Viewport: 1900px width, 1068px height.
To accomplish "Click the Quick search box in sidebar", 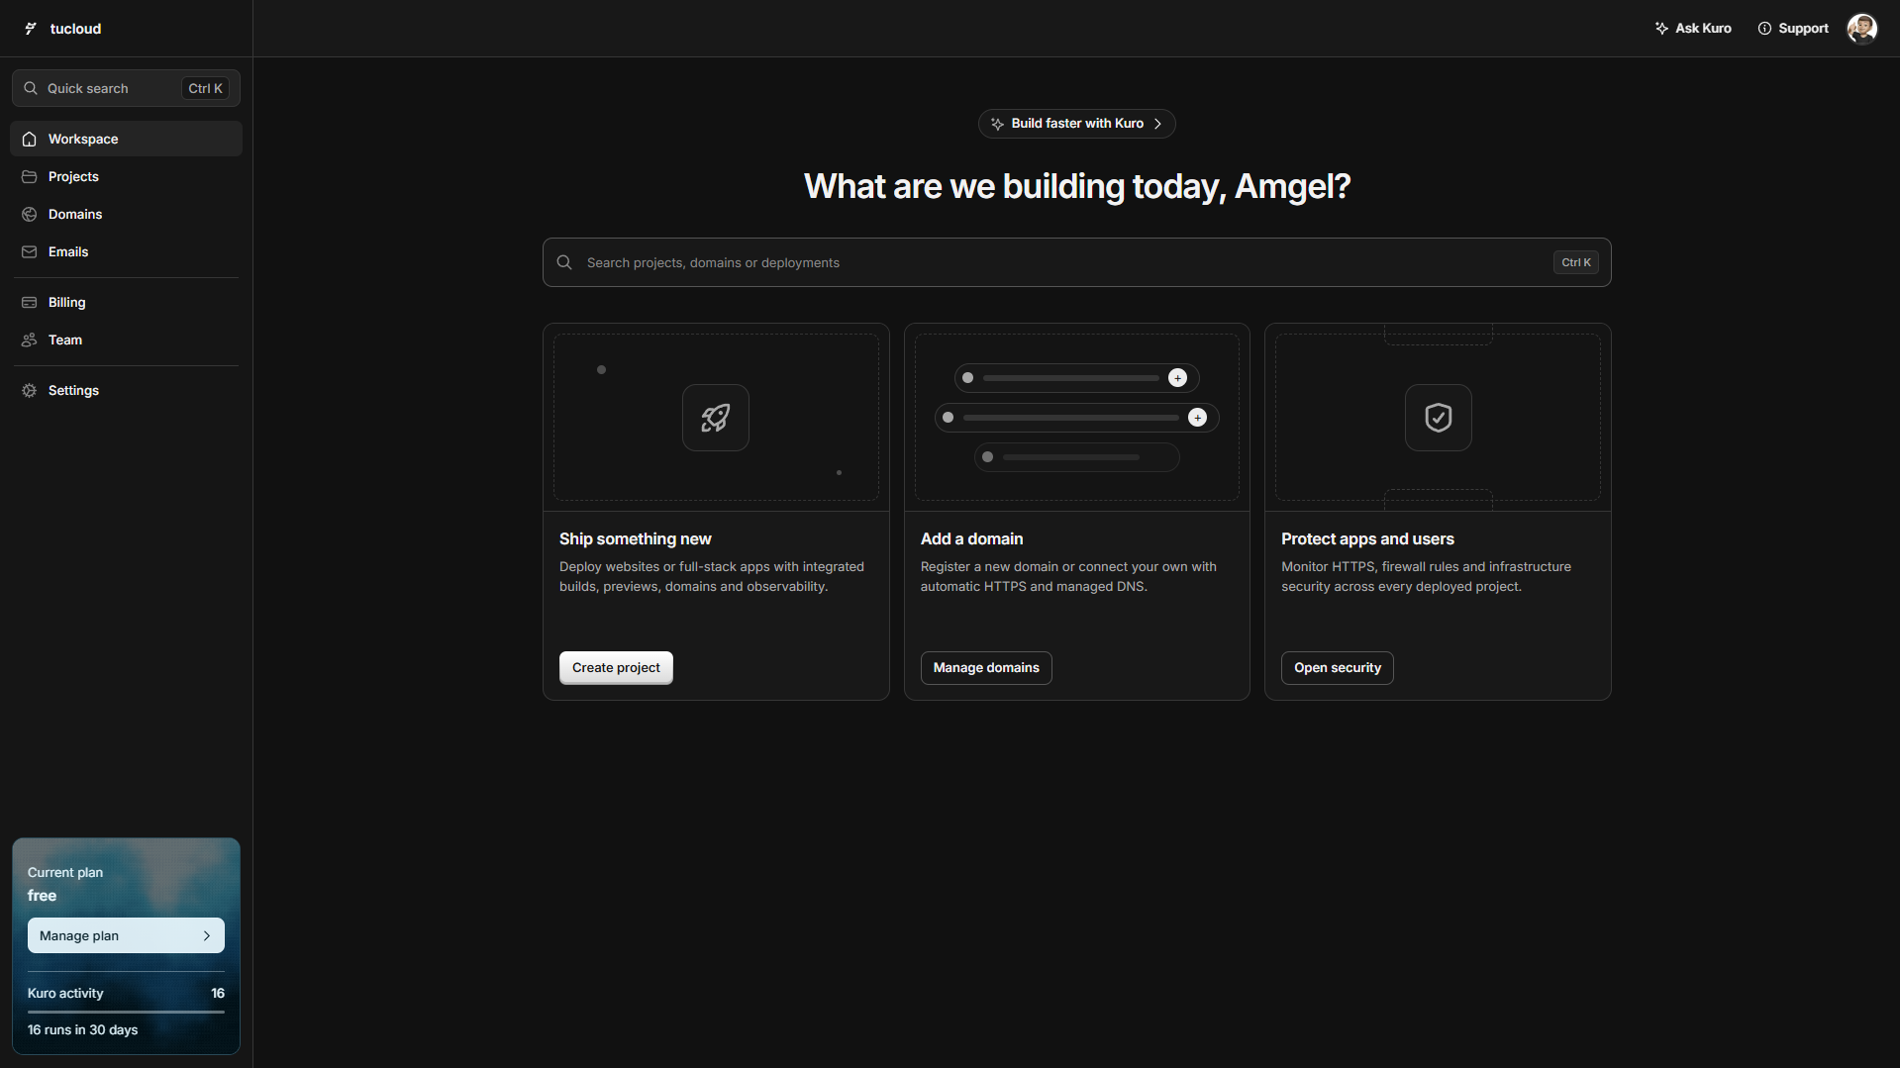I will 126,88.
